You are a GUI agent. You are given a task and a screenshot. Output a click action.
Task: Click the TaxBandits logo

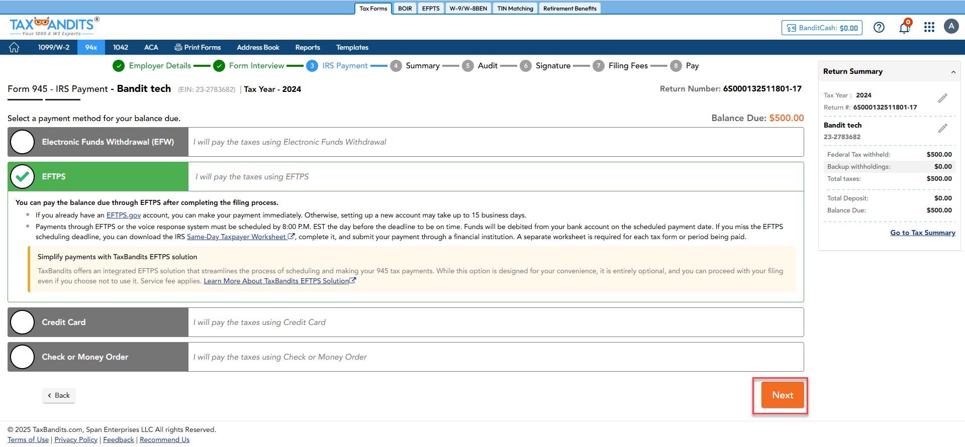tap(54, 26)
